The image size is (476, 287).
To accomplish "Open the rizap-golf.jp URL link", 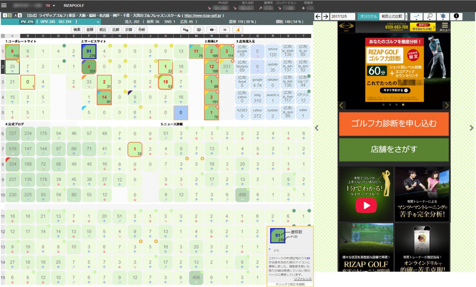I will pyautogui.click(x=203, y=16).
